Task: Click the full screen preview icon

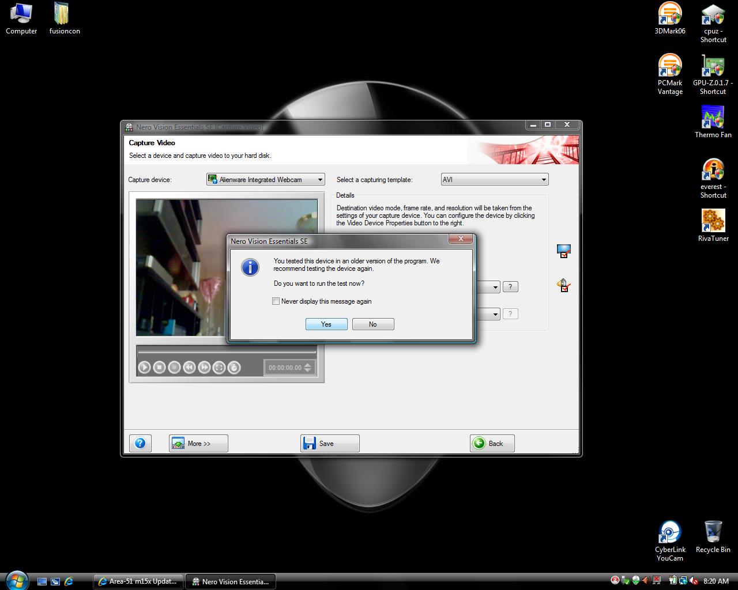Action: 219,367
